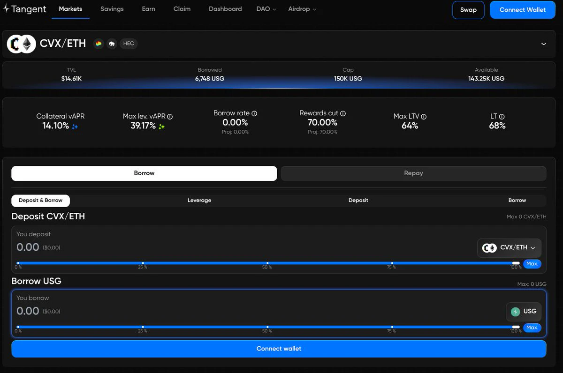This screenshot has height=373, width=563.
Task: Show Borrow rate info tooltip icon
Action: tap(254, 113)
